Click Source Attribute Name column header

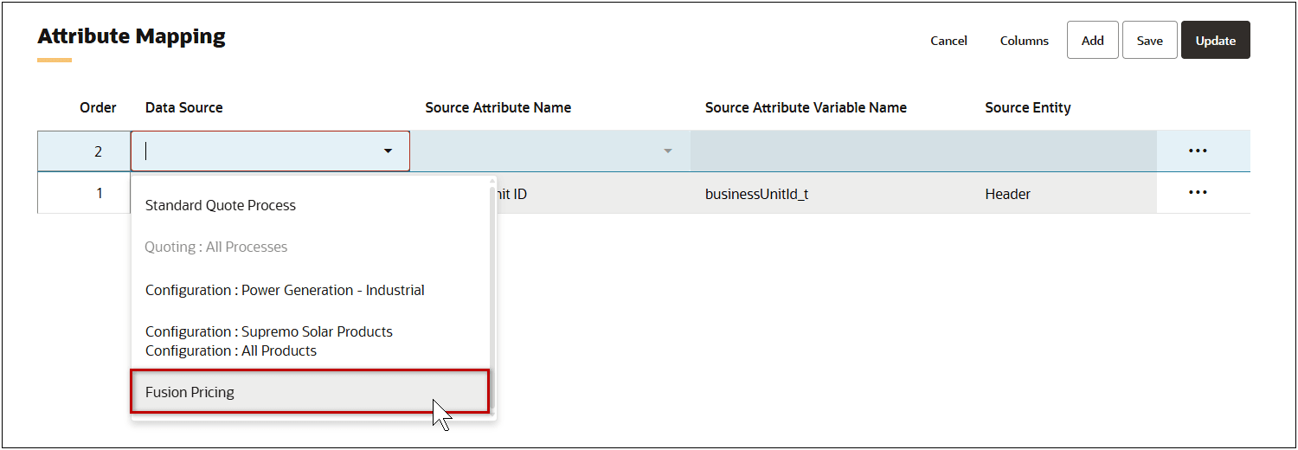point(498,107)
